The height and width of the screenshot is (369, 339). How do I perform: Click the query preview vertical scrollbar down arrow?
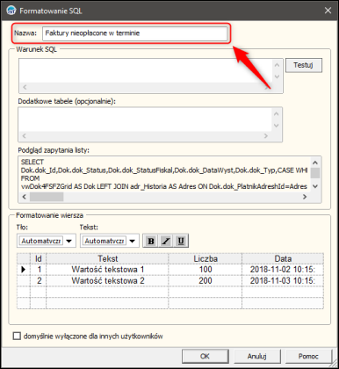point(315,186)
